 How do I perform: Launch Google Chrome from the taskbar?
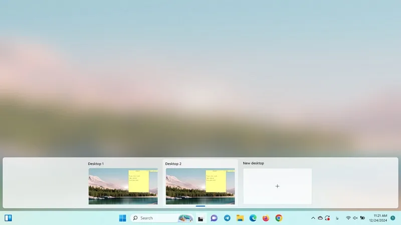(x=279, y=218)
